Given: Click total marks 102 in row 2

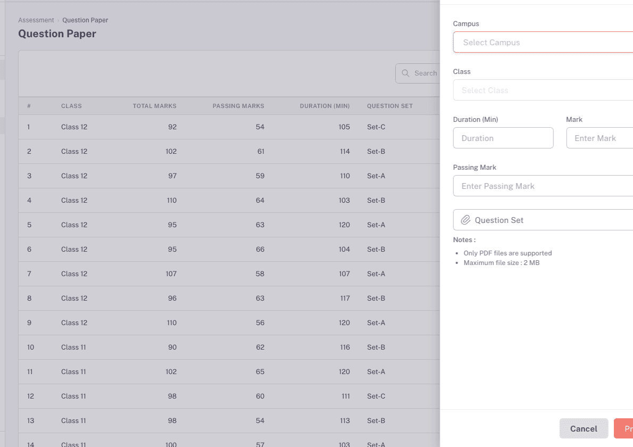Looking at the screenshot, I should click(x=171, y=152).
